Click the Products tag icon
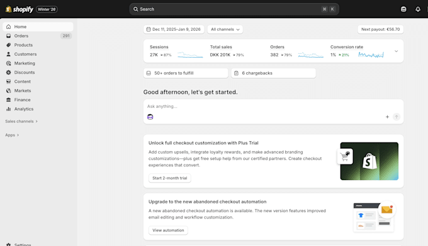This screenshot has width=428, height=246. [x=8, y=45]
